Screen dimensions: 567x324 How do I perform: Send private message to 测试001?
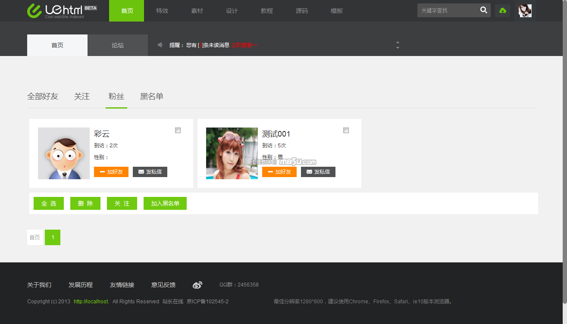tap(318, 172)
